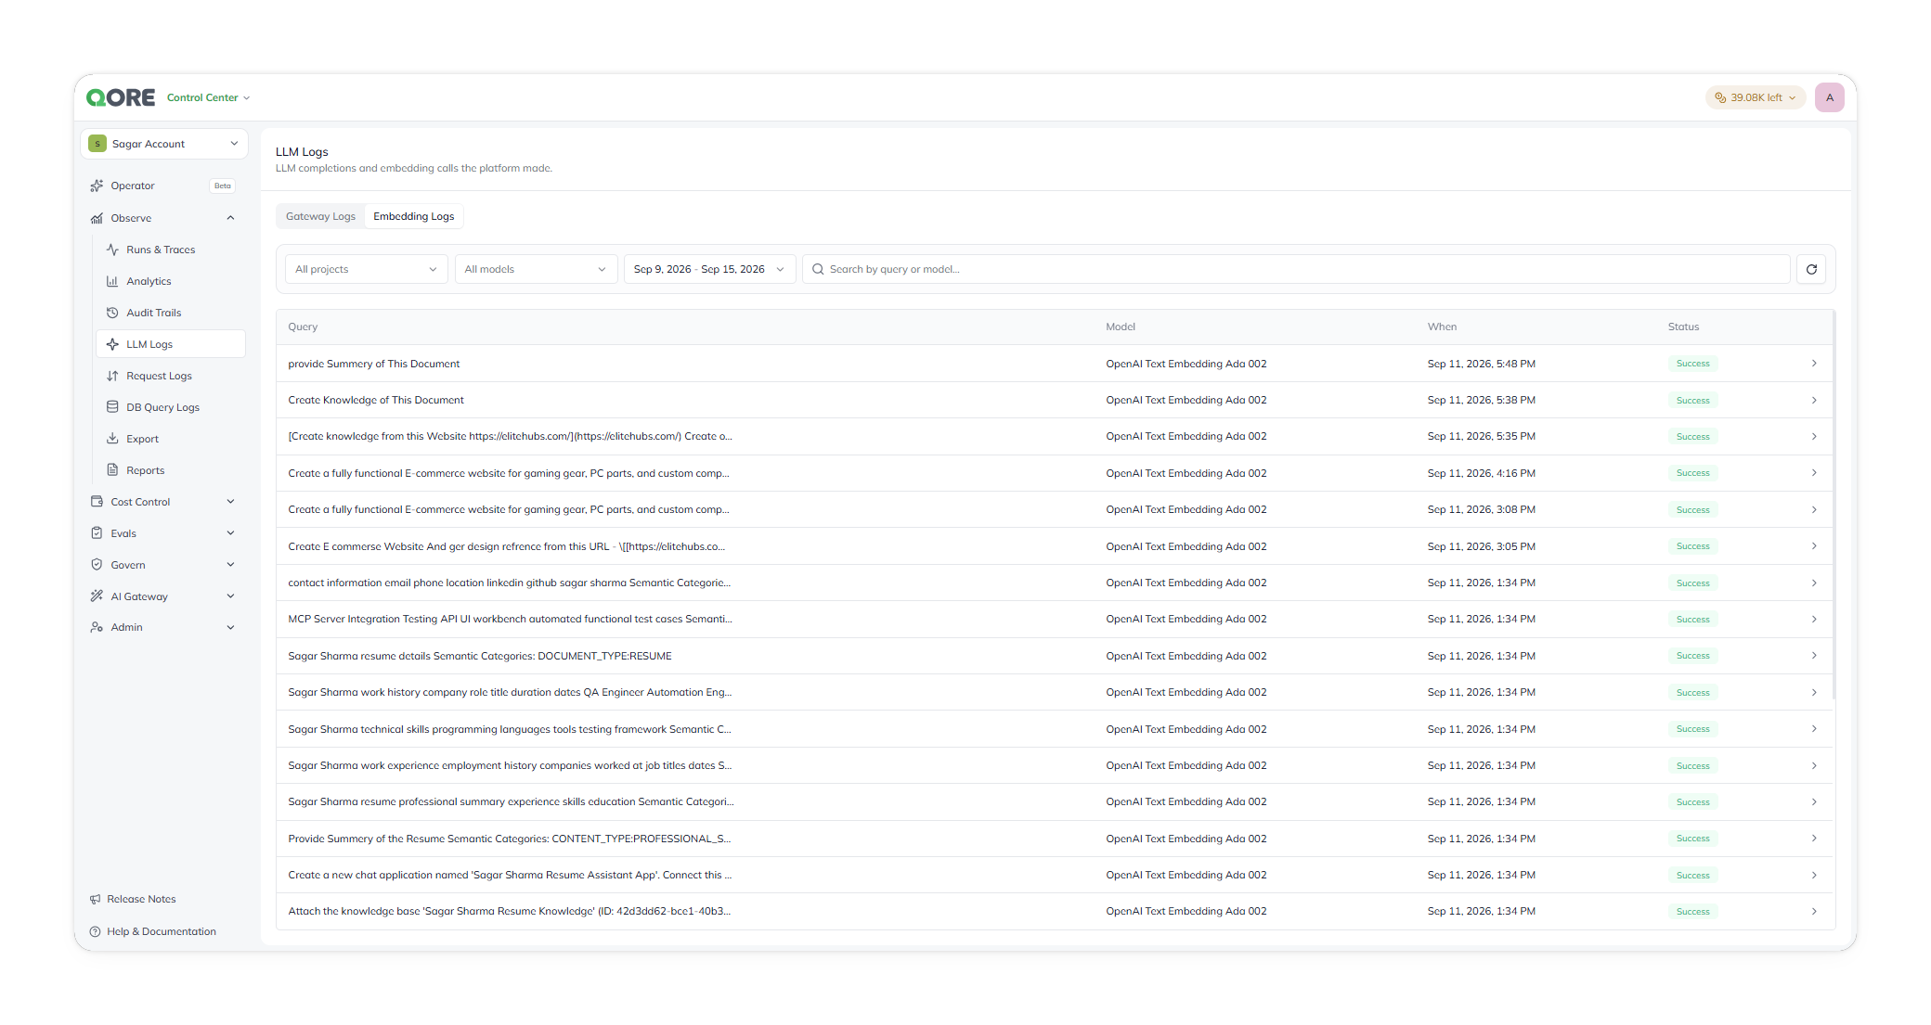Select LLM Logs sidebar item
The image size is (1931, 1025).
point(171,344)
